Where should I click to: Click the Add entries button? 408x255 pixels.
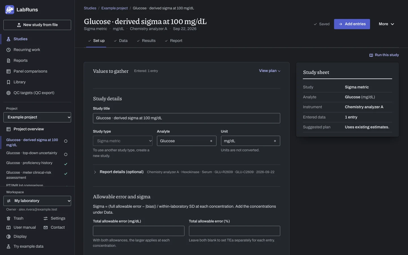point(352,24)
